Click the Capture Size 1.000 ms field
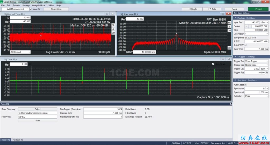 tap(103, 113)
